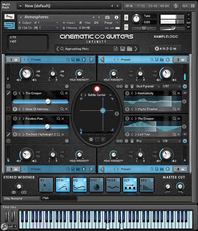Adjust The Creeper / Wave Of Harmony morph slider
198x231 pixels.
(41, 101)
